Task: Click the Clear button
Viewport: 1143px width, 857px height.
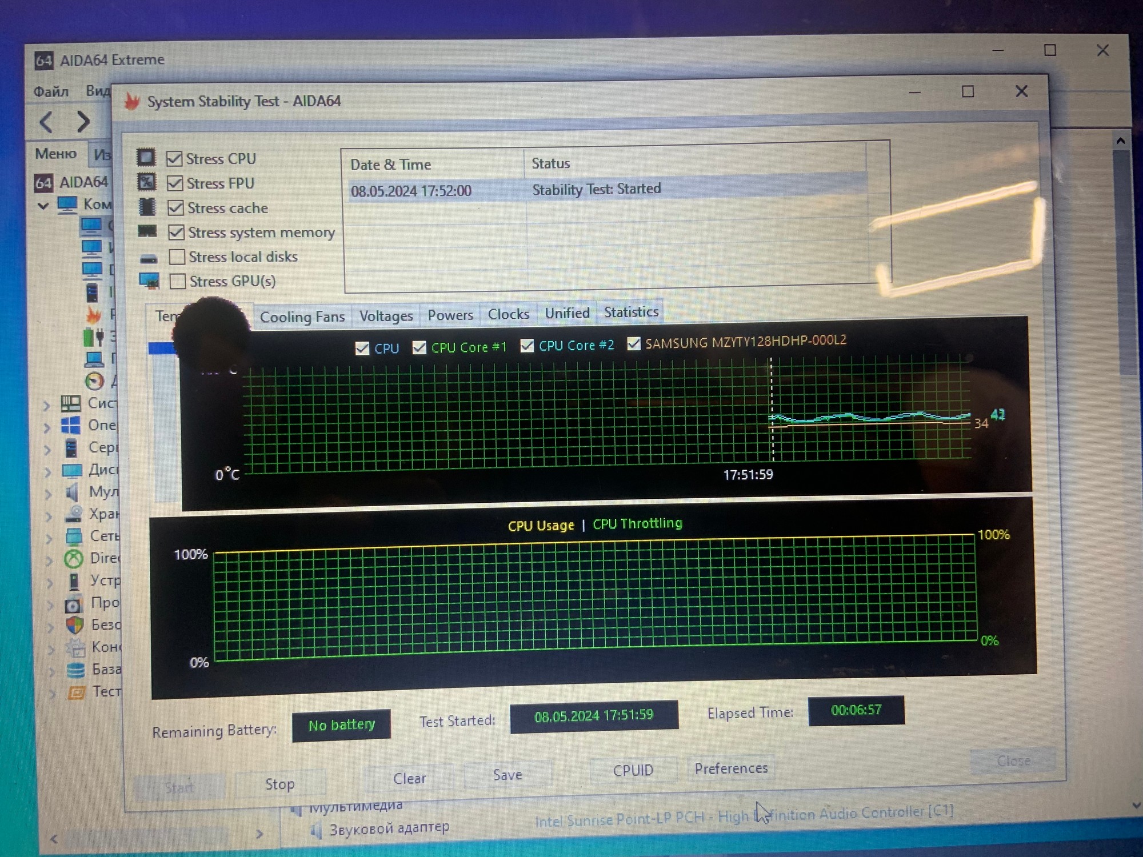Action: [409, 778]
